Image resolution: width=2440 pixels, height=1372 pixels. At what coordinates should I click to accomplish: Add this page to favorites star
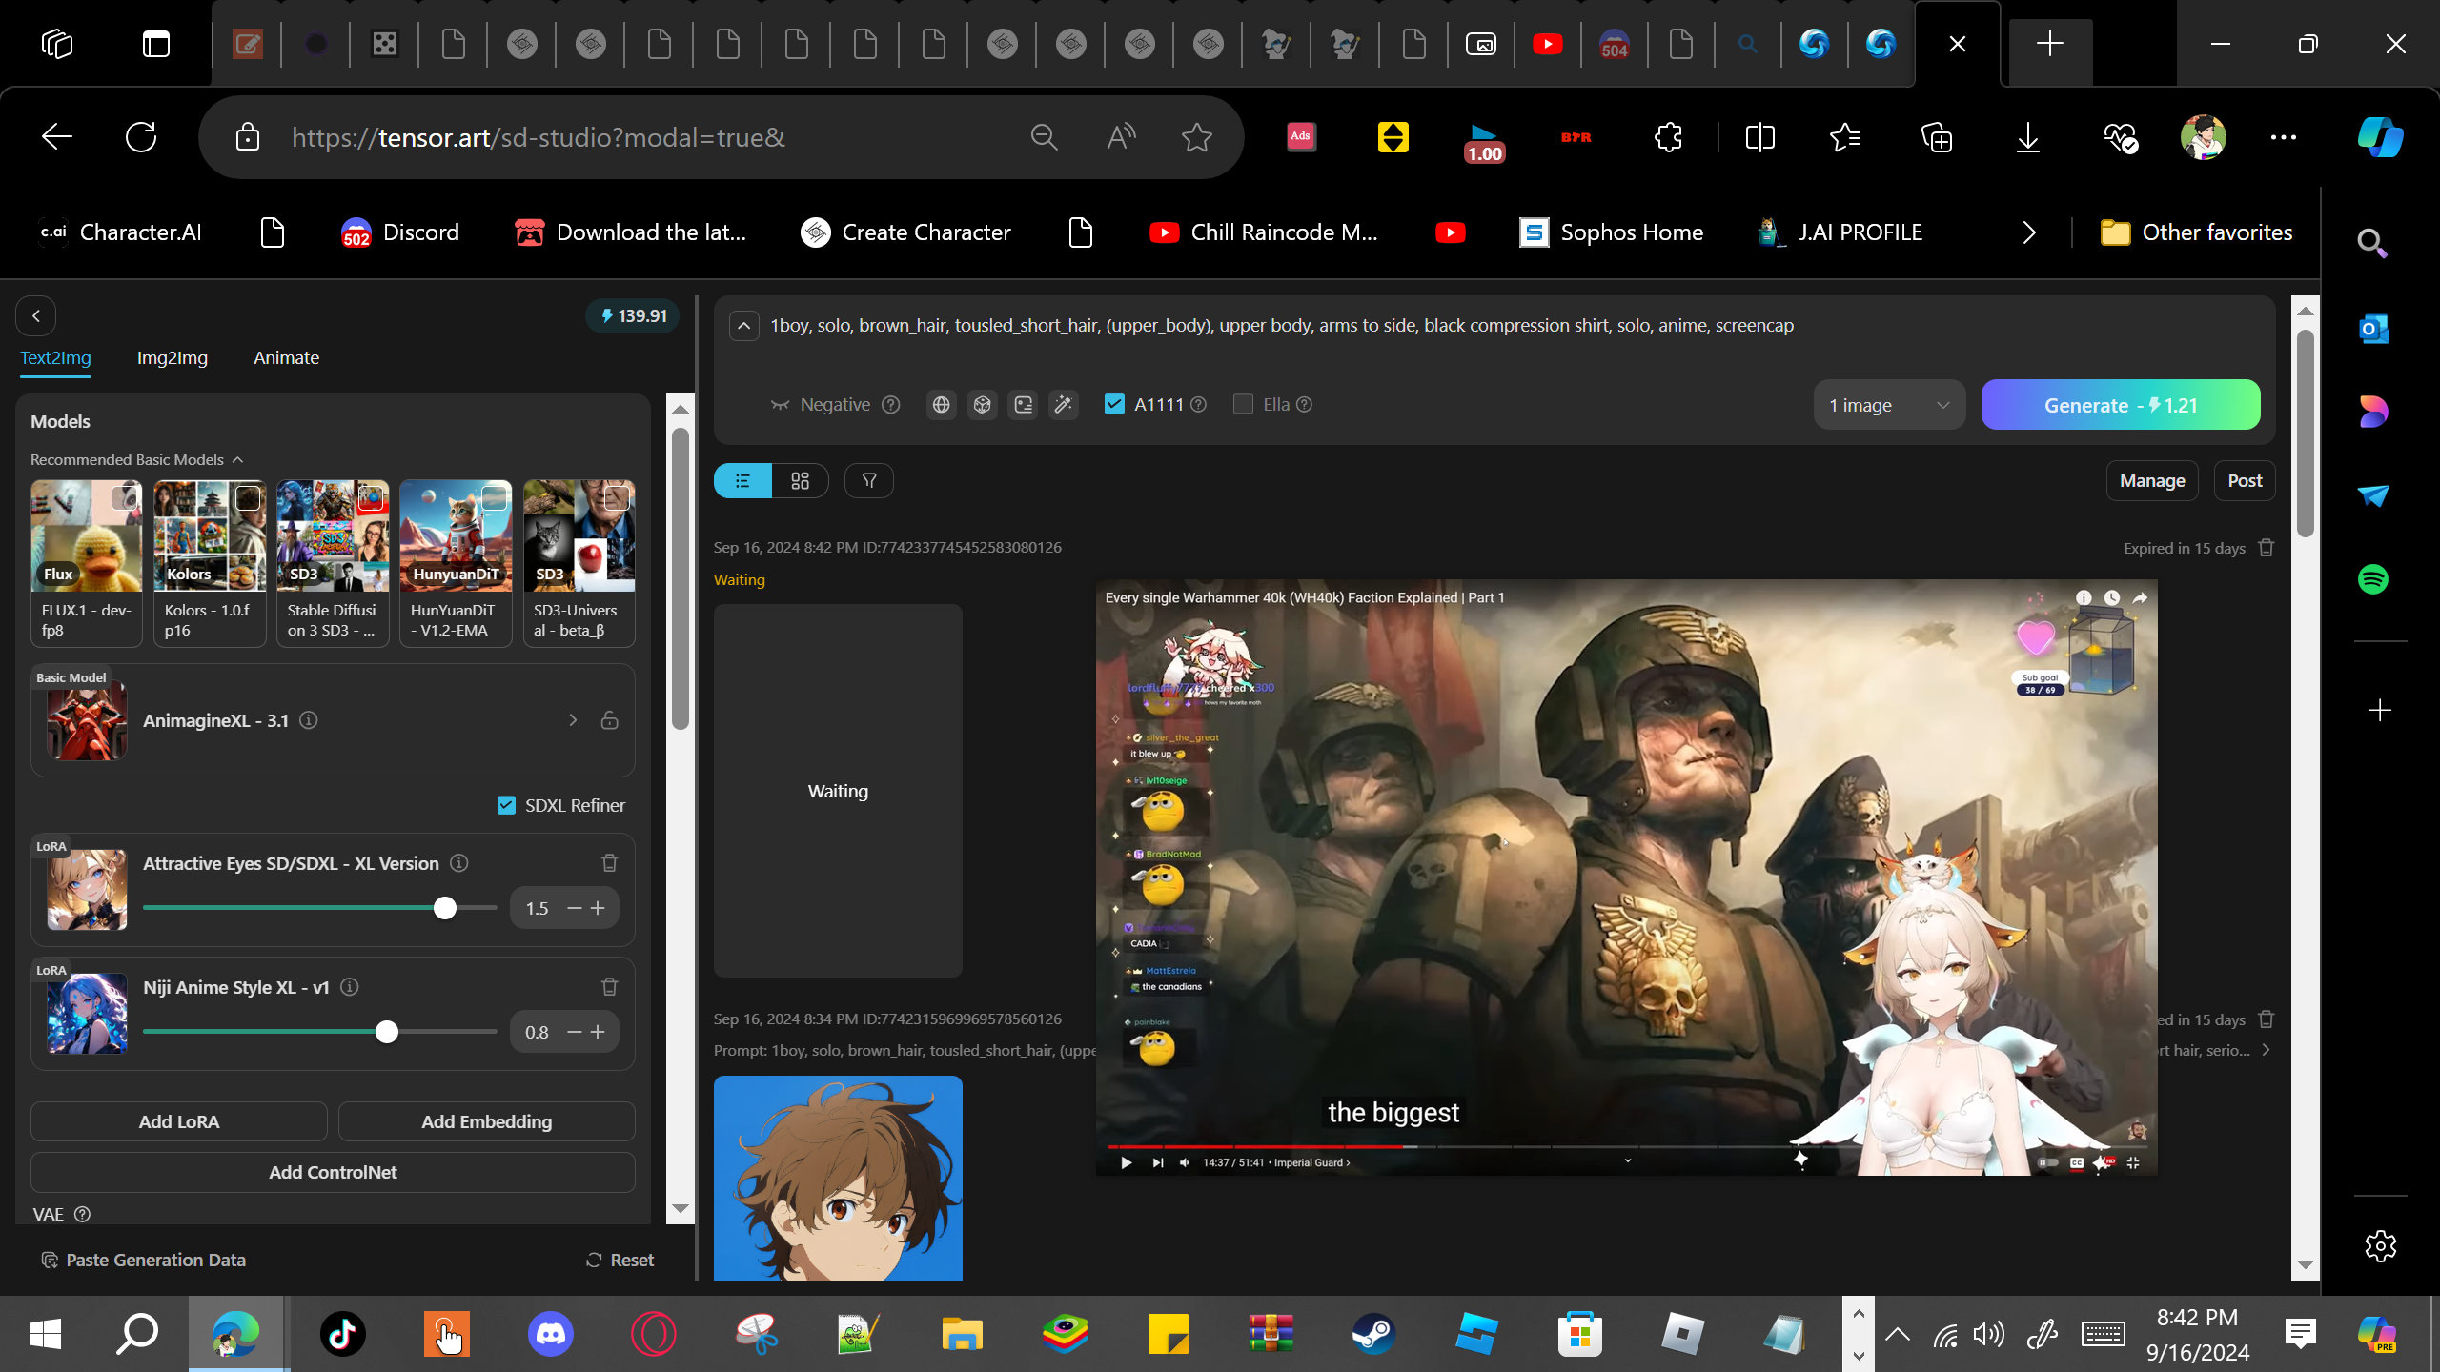coord(1196,137)
